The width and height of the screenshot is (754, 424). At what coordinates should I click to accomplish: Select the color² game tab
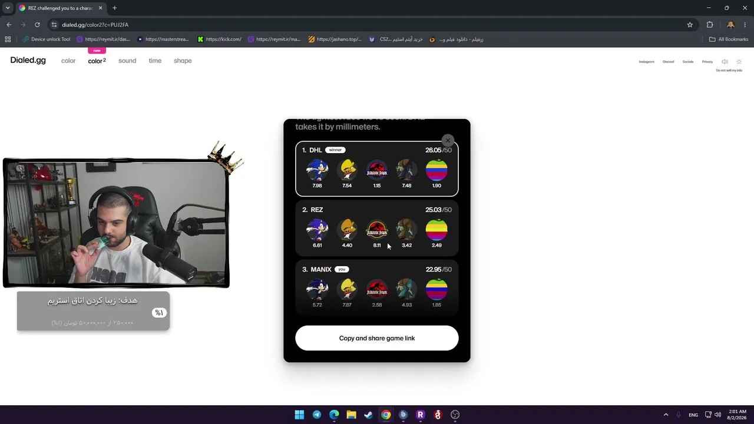97,61
